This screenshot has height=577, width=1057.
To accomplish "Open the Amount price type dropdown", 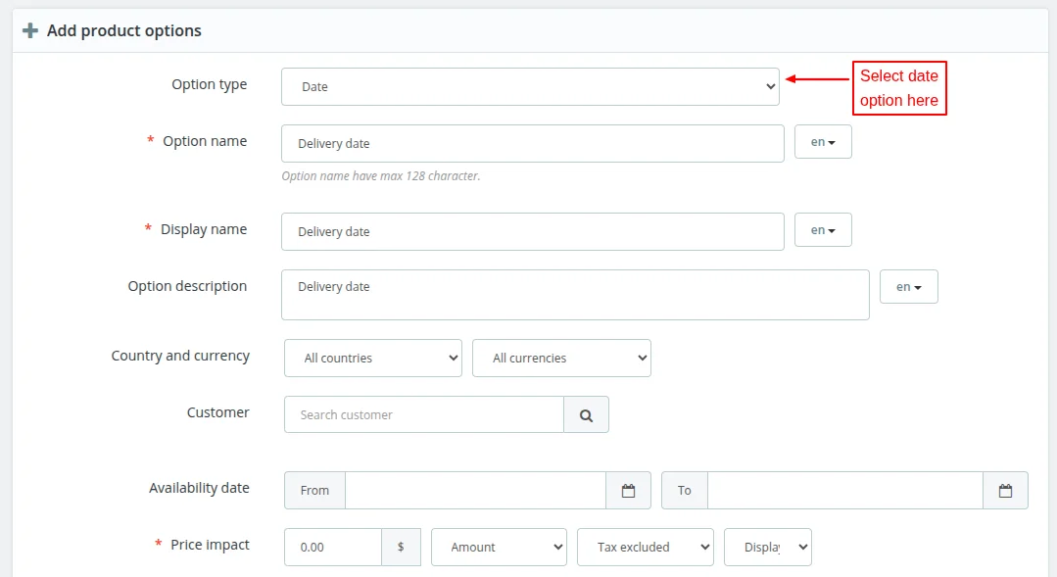I will tap(499, 548).
